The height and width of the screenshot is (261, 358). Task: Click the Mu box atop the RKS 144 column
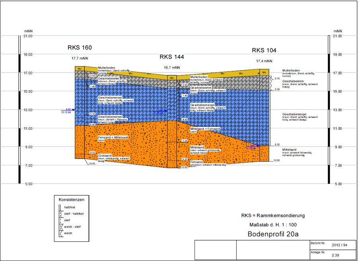click(172, 78)
